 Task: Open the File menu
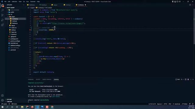click(5, 2)
